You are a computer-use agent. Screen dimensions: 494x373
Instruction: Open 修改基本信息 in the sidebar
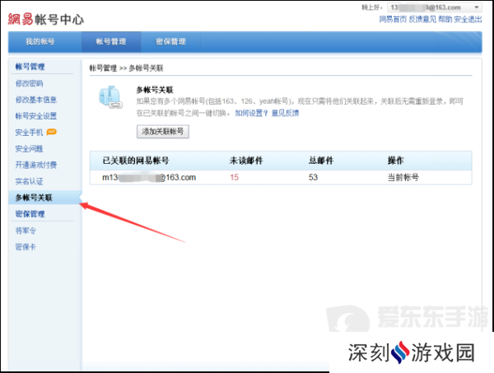click(x=36, y=100)
